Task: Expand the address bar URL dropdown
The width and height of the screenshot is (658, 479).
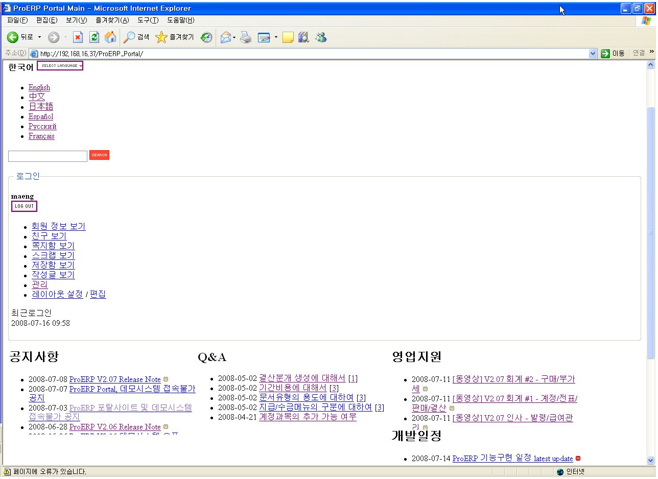Action: (x=593, y=53)
